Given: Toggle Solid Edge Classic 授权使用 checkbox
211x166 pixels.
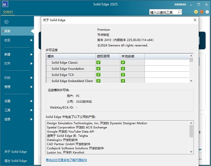Looking at the screenshot, I should 98,63.
